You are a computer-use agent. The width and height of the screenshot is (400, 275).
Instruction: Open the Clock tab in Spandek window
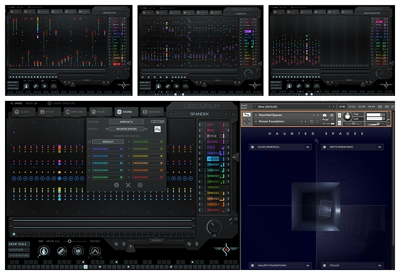point(23,112)
